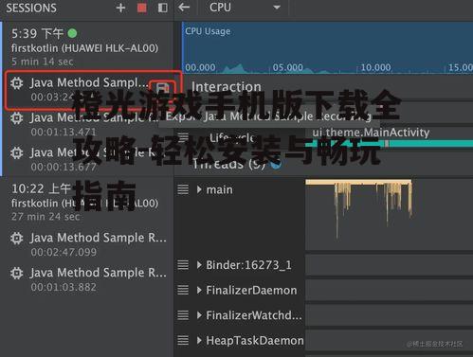Click the drag handle beside FinalizerDaemon
The width and height of the screenshot is (473, 357).
[x=183, y=290]
